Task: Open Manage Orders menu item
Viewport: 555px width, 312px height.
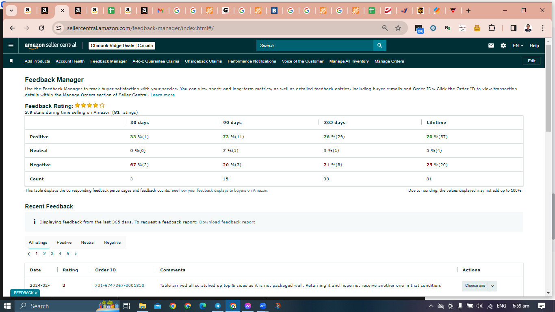Action: click(x=389, y=61)
